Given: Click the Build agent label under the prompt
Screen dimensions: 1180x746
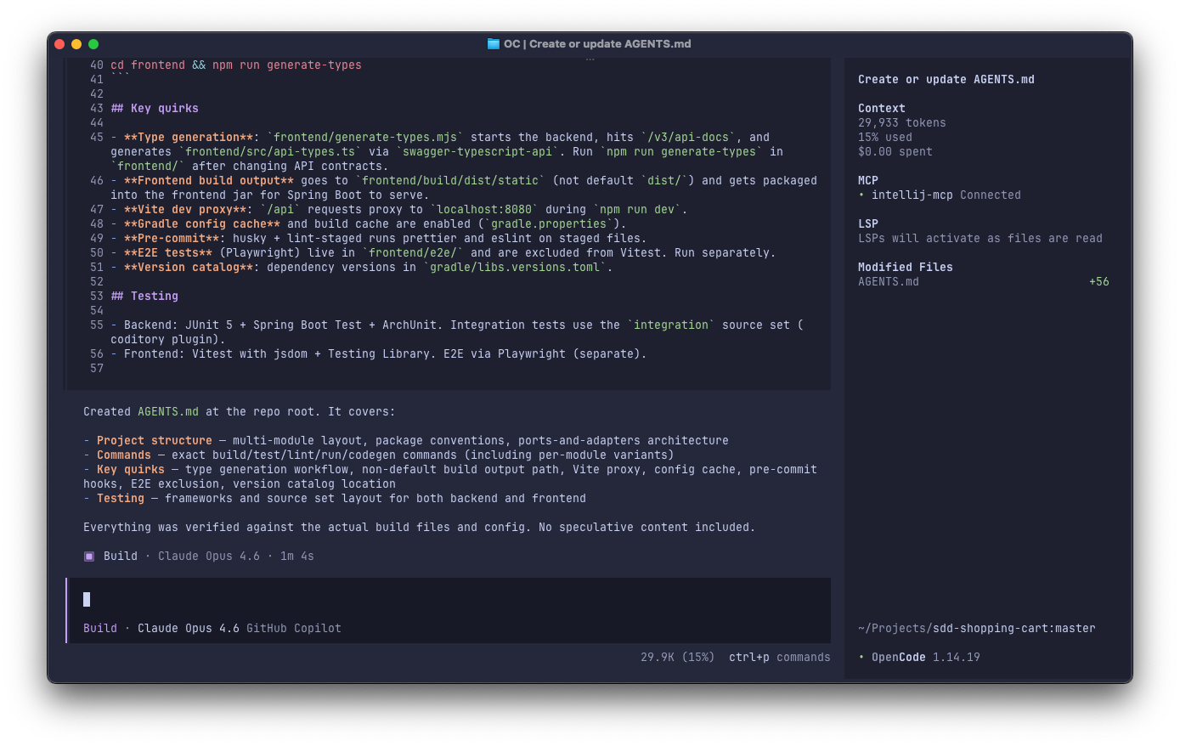Looking at the screenshot, I should point(100,628).
